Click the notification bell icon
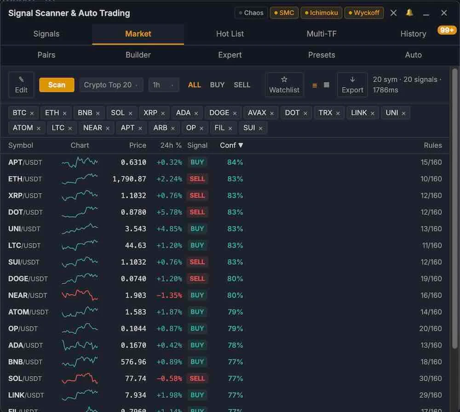The height and width of the screenshot is (412, 460). [409, 12]
